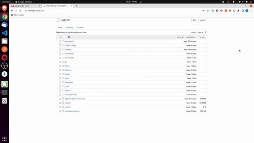Image resolution: width=254 pixels, height=143 pixels.
Task: Open the Chrome tab search chevron
Action: point(235,6)
